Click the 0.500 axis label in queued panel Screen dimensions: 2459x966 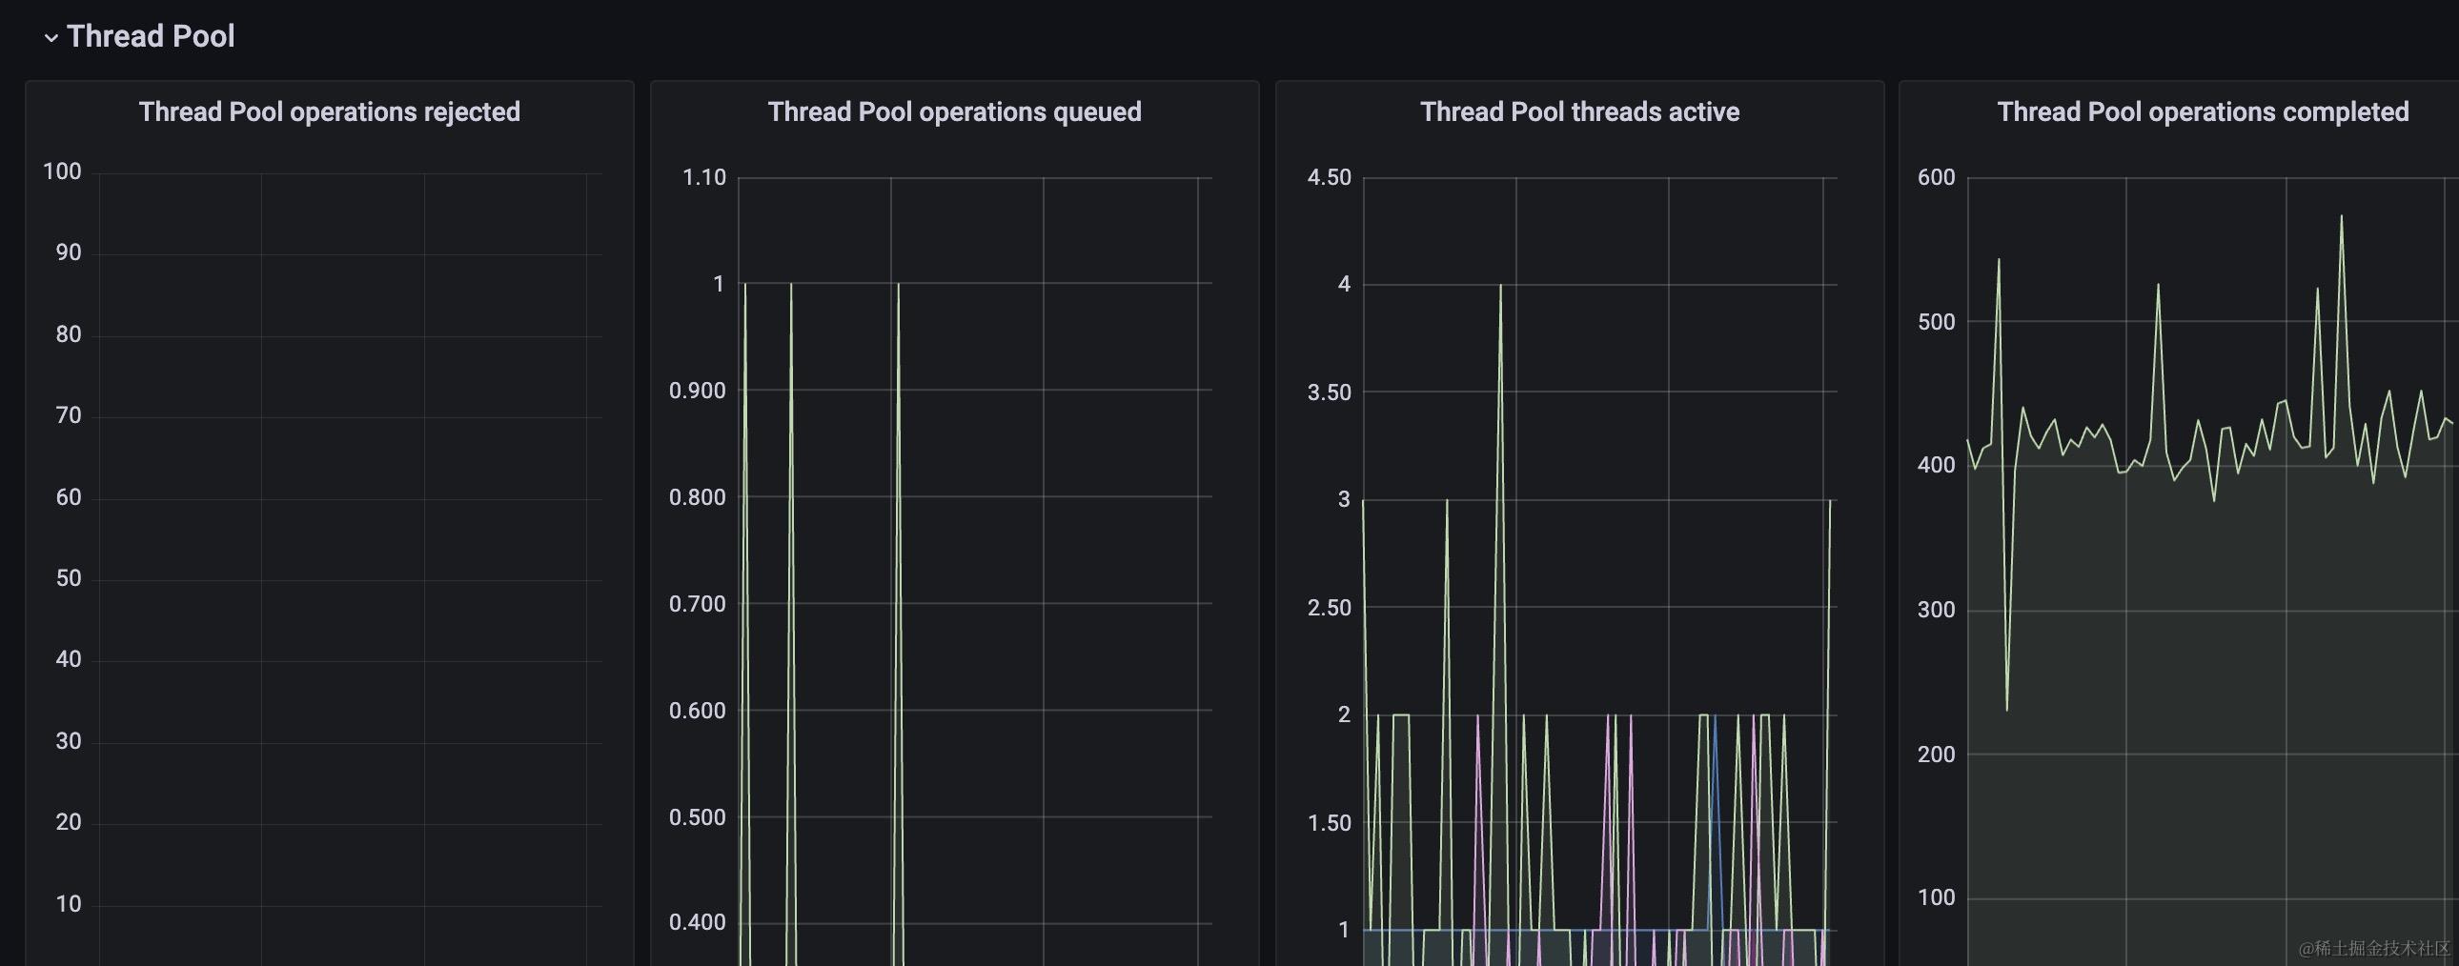[x=698, y=817]
